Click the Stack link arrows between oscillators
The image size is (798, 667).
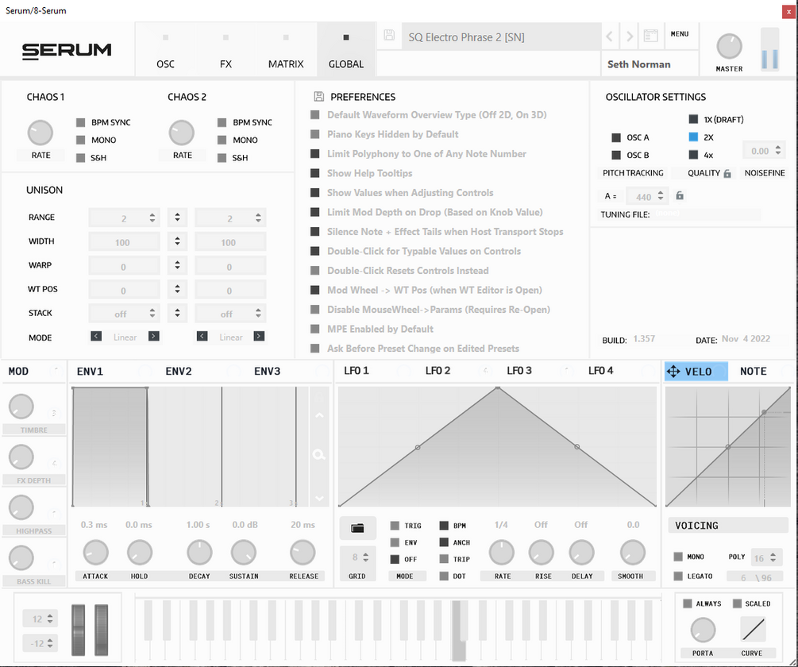(x=177, y=313)
